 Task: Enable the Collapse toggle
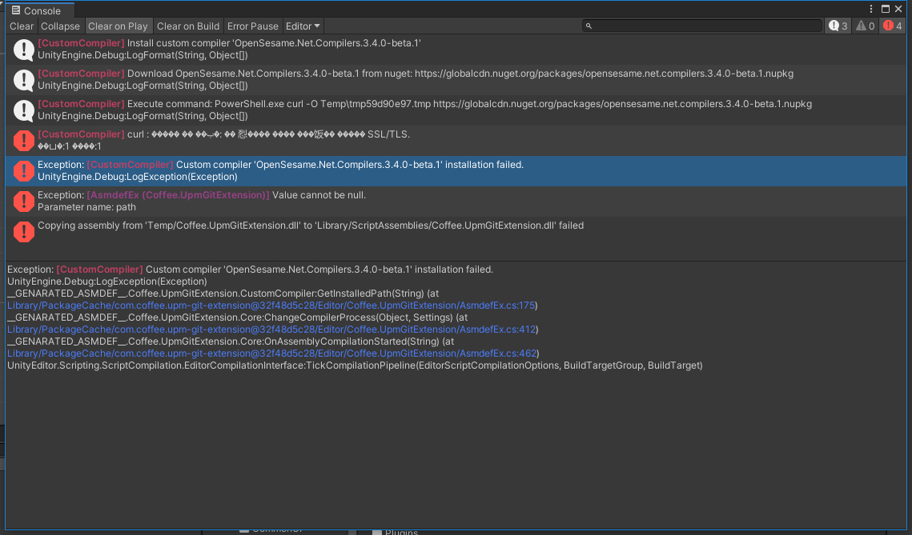pos(60,26)
